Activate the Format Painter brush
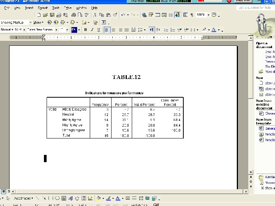This screenshot has height=206, width=275. click(x=115, y=15)
